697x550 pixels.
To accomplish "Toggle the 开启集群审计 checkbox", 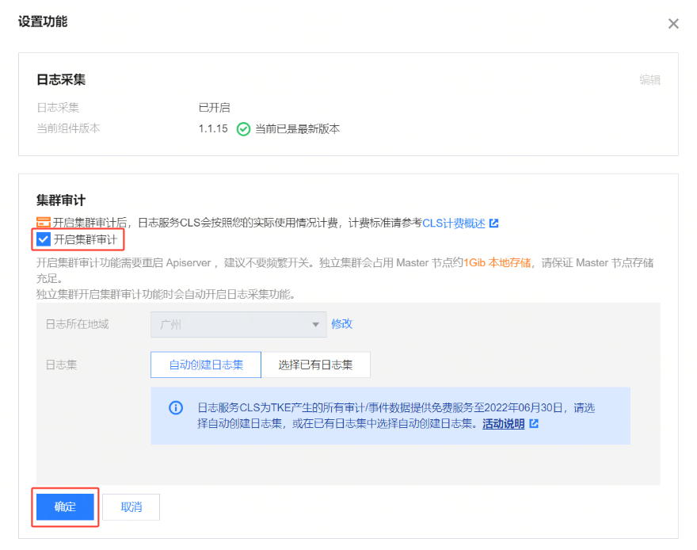I will point(44,239).
